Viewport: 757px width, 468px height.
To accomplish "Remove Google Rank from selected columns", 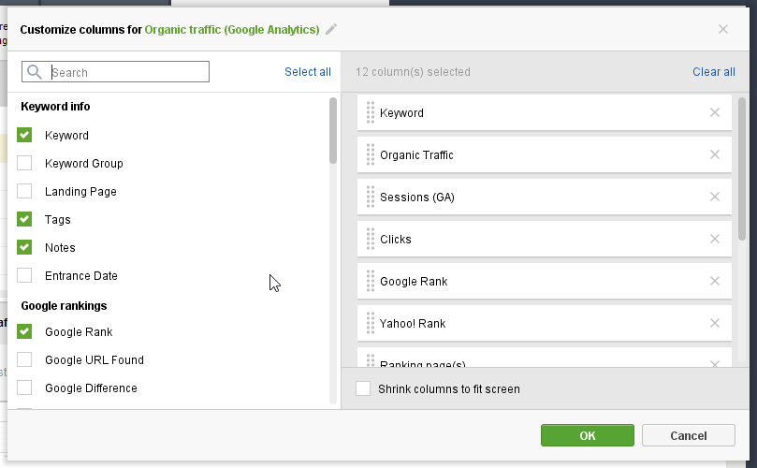I will pyautogui.click(x=715, y=281).
